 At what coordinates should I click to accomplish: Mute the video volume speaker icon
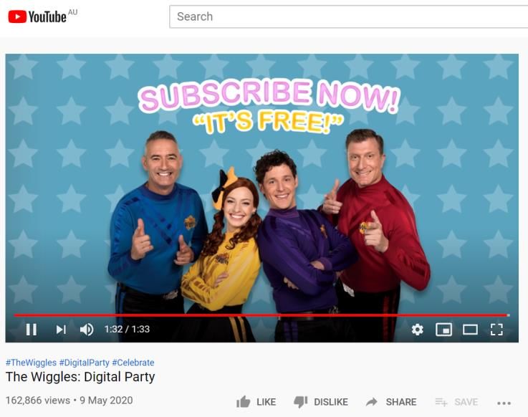click(87, 330)
